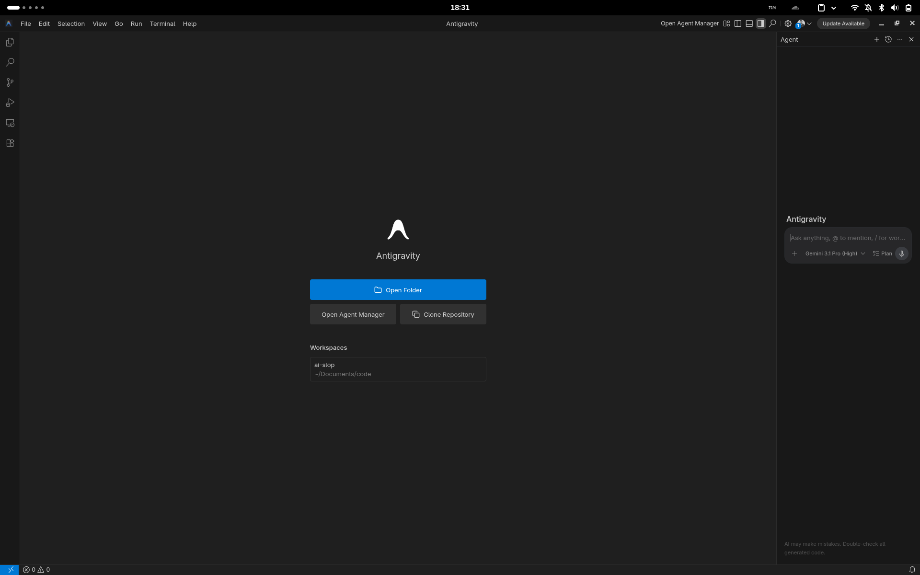This screenshot has height=575, width=920.
Task: Start a new agent conversation with the plus icon
Action: (x=877, y=39)
